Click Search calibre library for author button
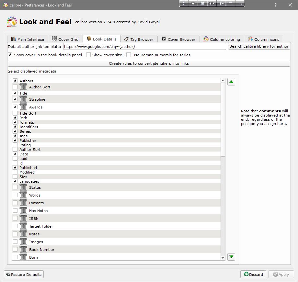This screenshot has height=282, width=298. (x=259, y=46)
